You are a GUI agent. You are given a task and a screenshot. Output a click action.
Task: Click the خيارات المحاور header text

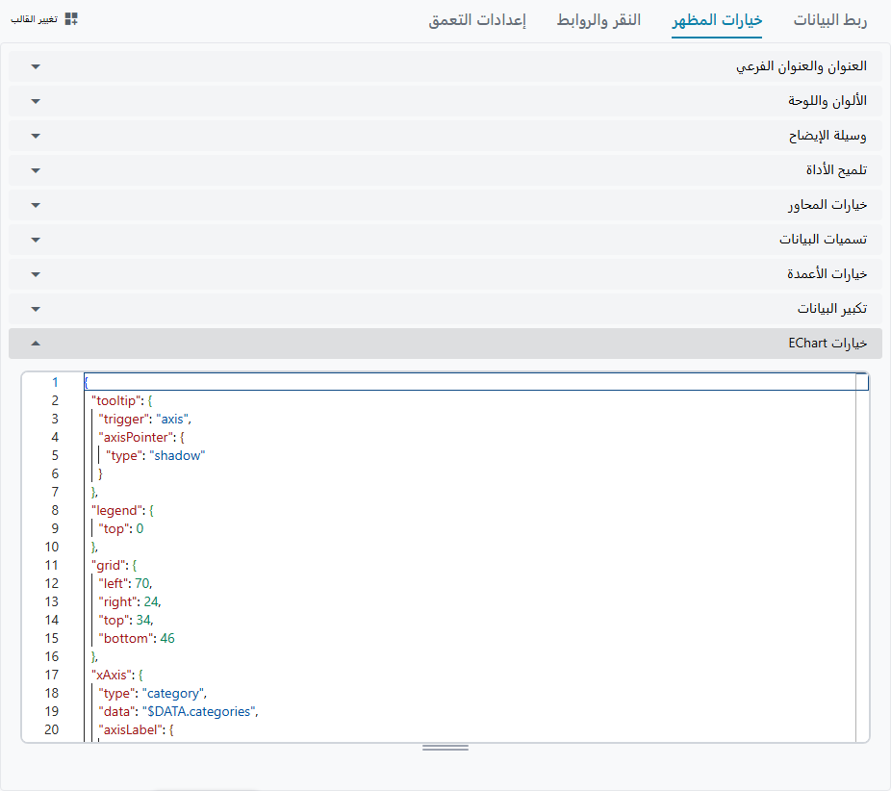click(827, 205)
